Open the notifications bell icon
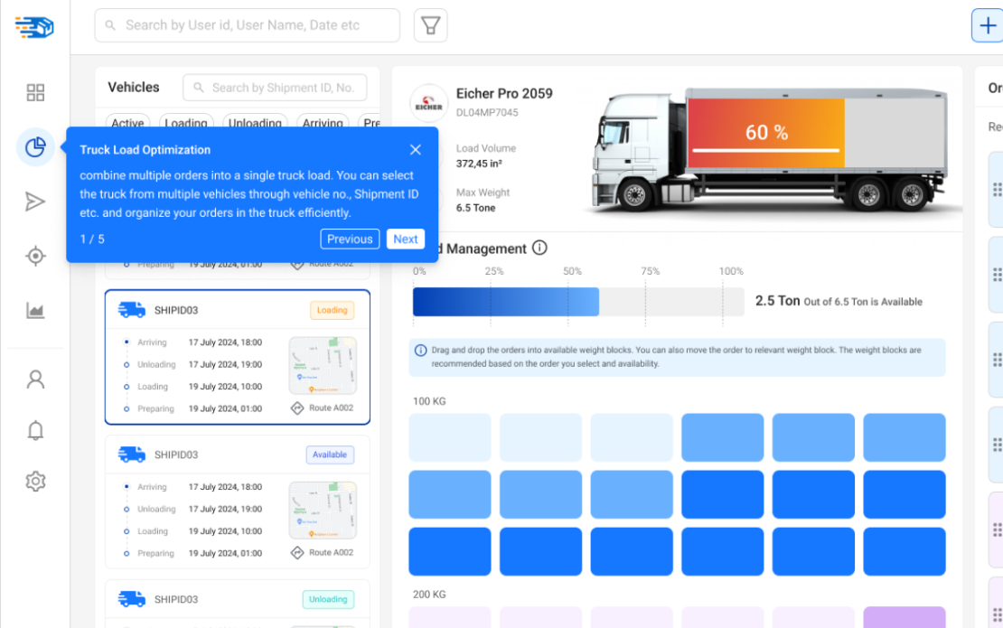1003x628 pixels. coord(35,430)
